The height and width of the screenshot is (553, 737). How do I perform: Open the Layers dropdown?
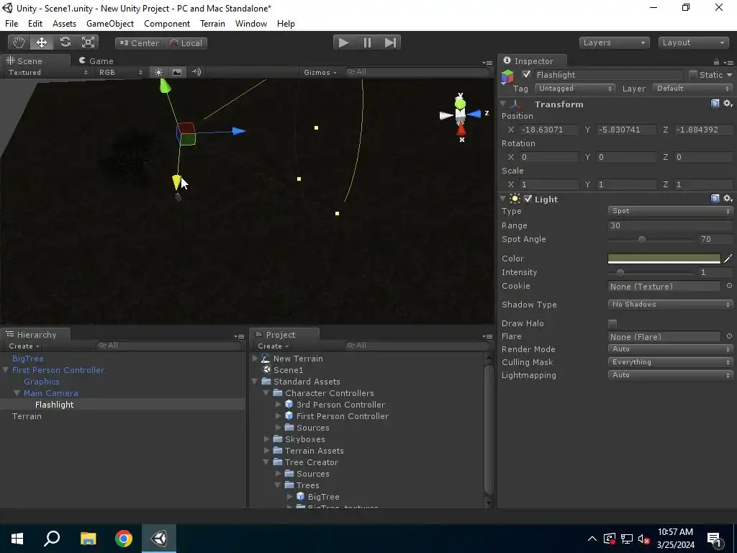click(x=615, y=42)
